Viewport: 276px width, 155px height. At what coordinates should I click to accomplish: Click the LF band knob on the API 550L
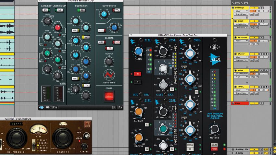(x=190, y=130)
